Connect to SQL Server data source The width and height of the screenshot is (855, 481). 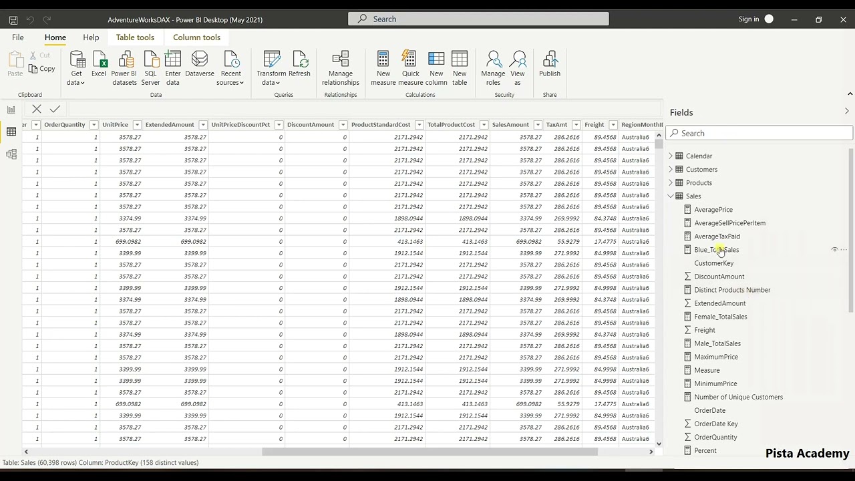(x=151, y=69)
